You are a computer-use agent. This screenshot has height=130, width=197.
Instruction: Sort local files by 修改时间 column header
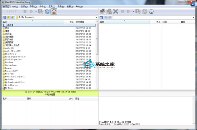click(x=85, y=22)
